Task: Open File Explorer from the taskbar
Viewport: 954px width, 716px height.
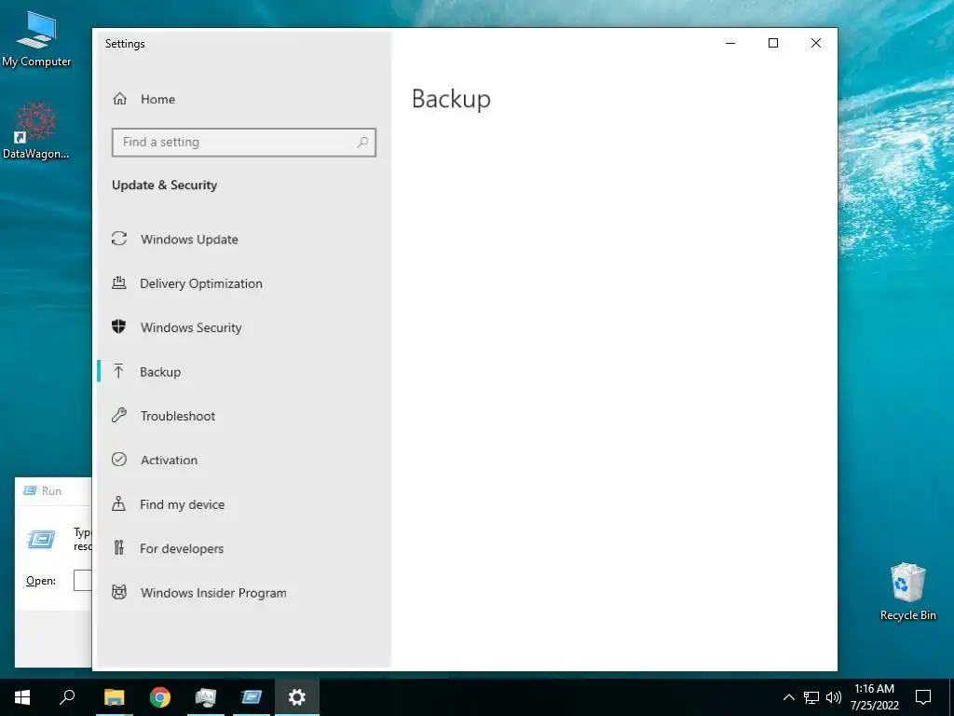Action: click(115, 697)
